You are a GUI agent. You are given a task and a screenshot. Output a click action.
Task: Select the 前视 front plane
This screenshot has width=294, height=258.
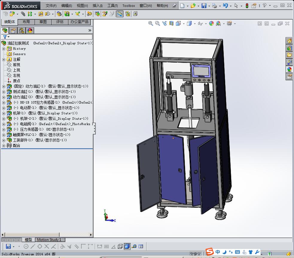click(16, 65)
